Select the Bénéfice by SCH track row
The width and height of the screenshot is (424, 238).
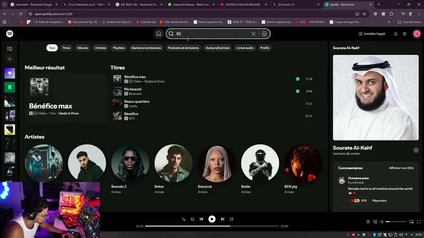pos(214,116)
